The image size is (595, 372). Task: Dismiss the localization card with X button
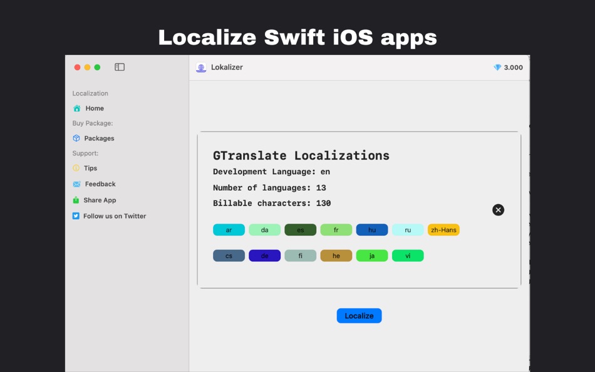(499, 210)
